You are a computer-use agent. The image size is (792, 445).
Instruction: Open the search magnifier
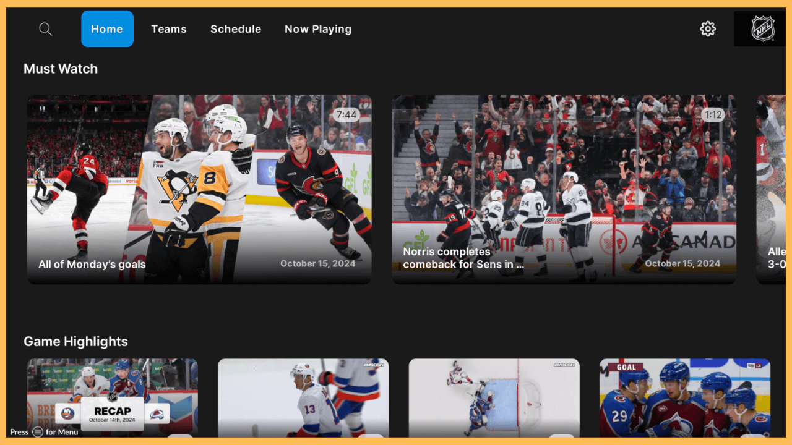click(x=45, y=28)
